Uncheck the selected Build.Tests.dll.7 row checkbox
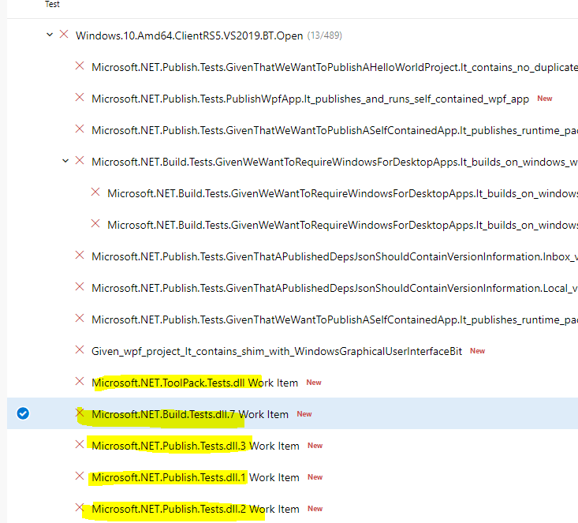Viewport: 578px width, 523px height. point(23,413)
